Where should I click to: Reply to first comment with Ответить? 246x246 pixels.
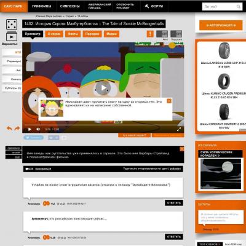pos(174,203)
